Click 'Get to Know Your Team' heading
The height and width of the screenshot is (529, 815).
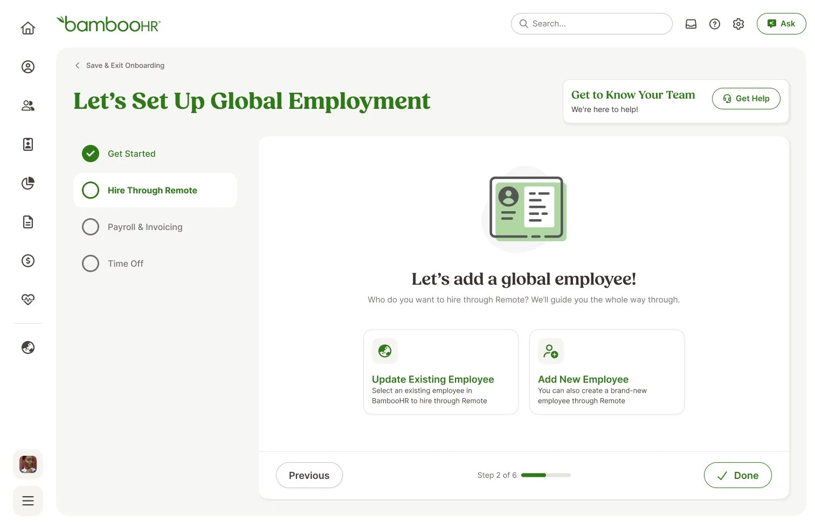coord(633,95)
